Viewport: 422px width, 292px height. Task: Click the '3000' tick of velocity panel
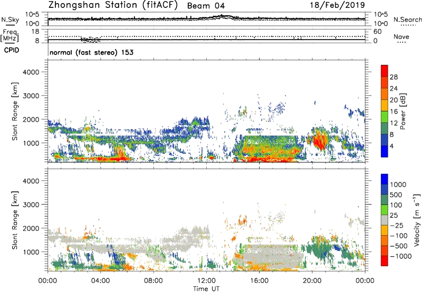pyautogui.click(x=31, y=205)
